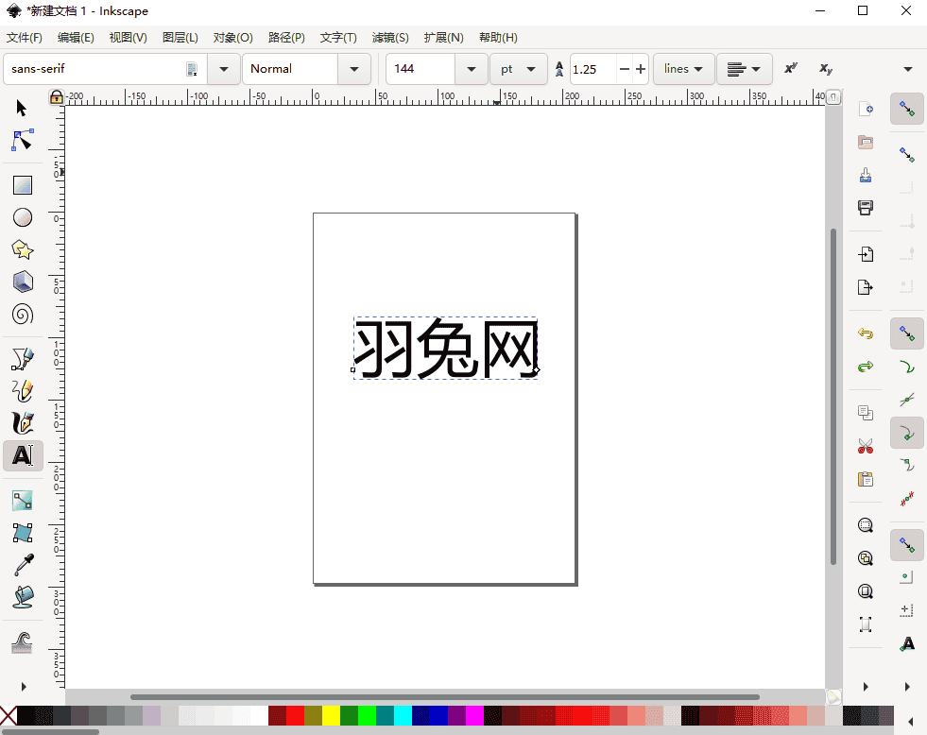927x735 pixels.
Task: Click the yellow undo arrow
Action: click(x=866, y=333)
